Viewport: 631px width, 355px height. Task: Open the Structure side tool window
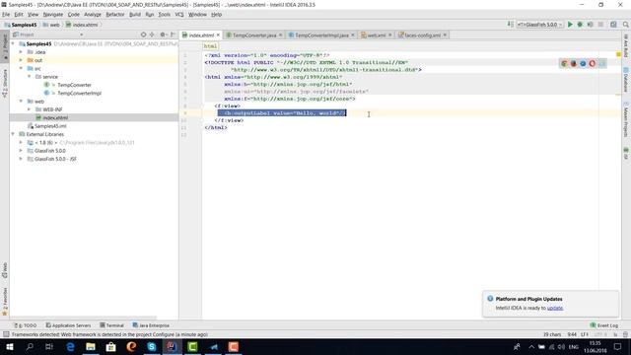[5, 83]
